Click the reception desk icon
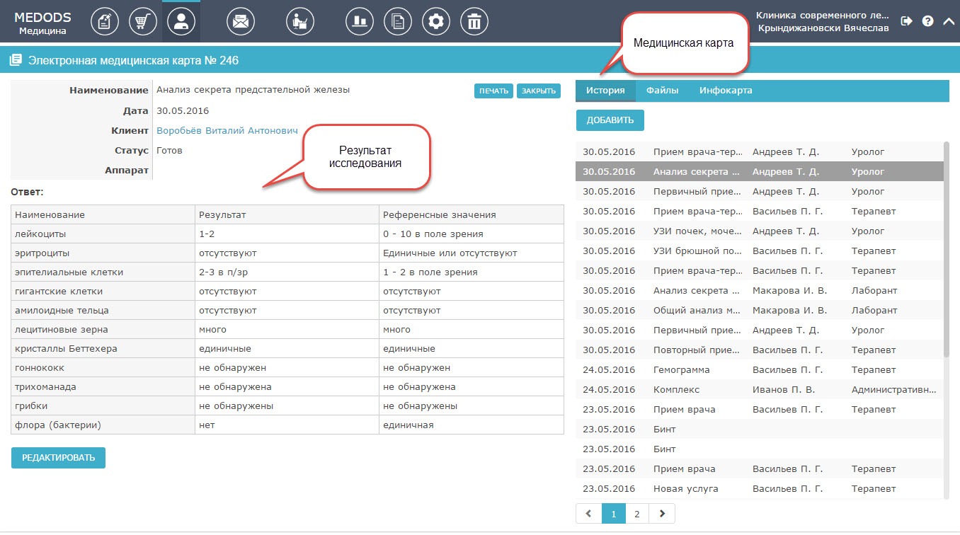This screenshot has width=960, height=535. [x=300, y=21]
